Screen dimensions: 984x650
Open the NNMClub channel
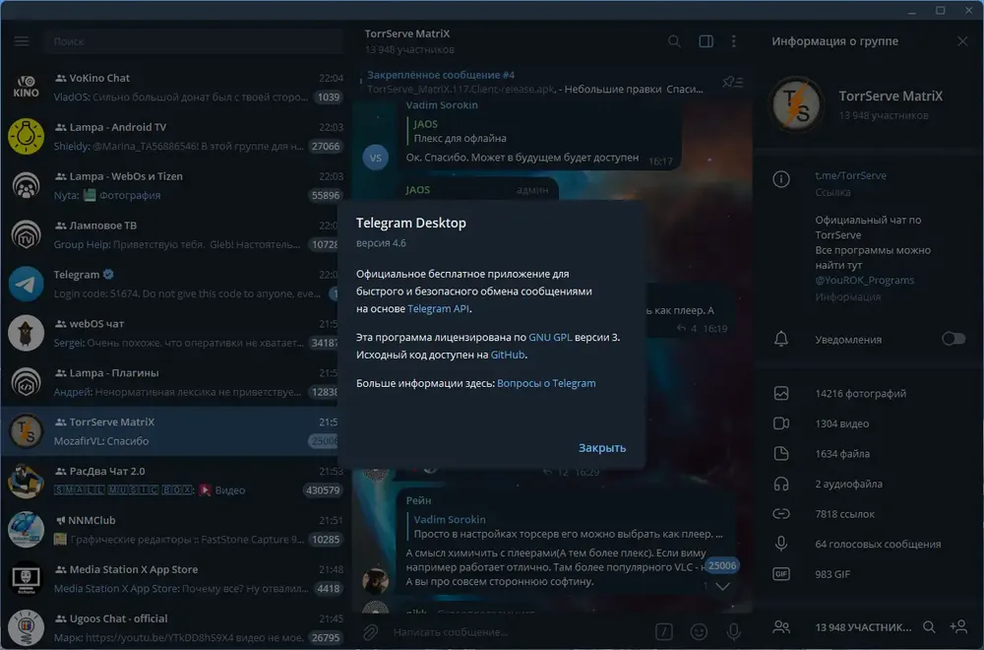pyautogui.click(x=175, y=530)
